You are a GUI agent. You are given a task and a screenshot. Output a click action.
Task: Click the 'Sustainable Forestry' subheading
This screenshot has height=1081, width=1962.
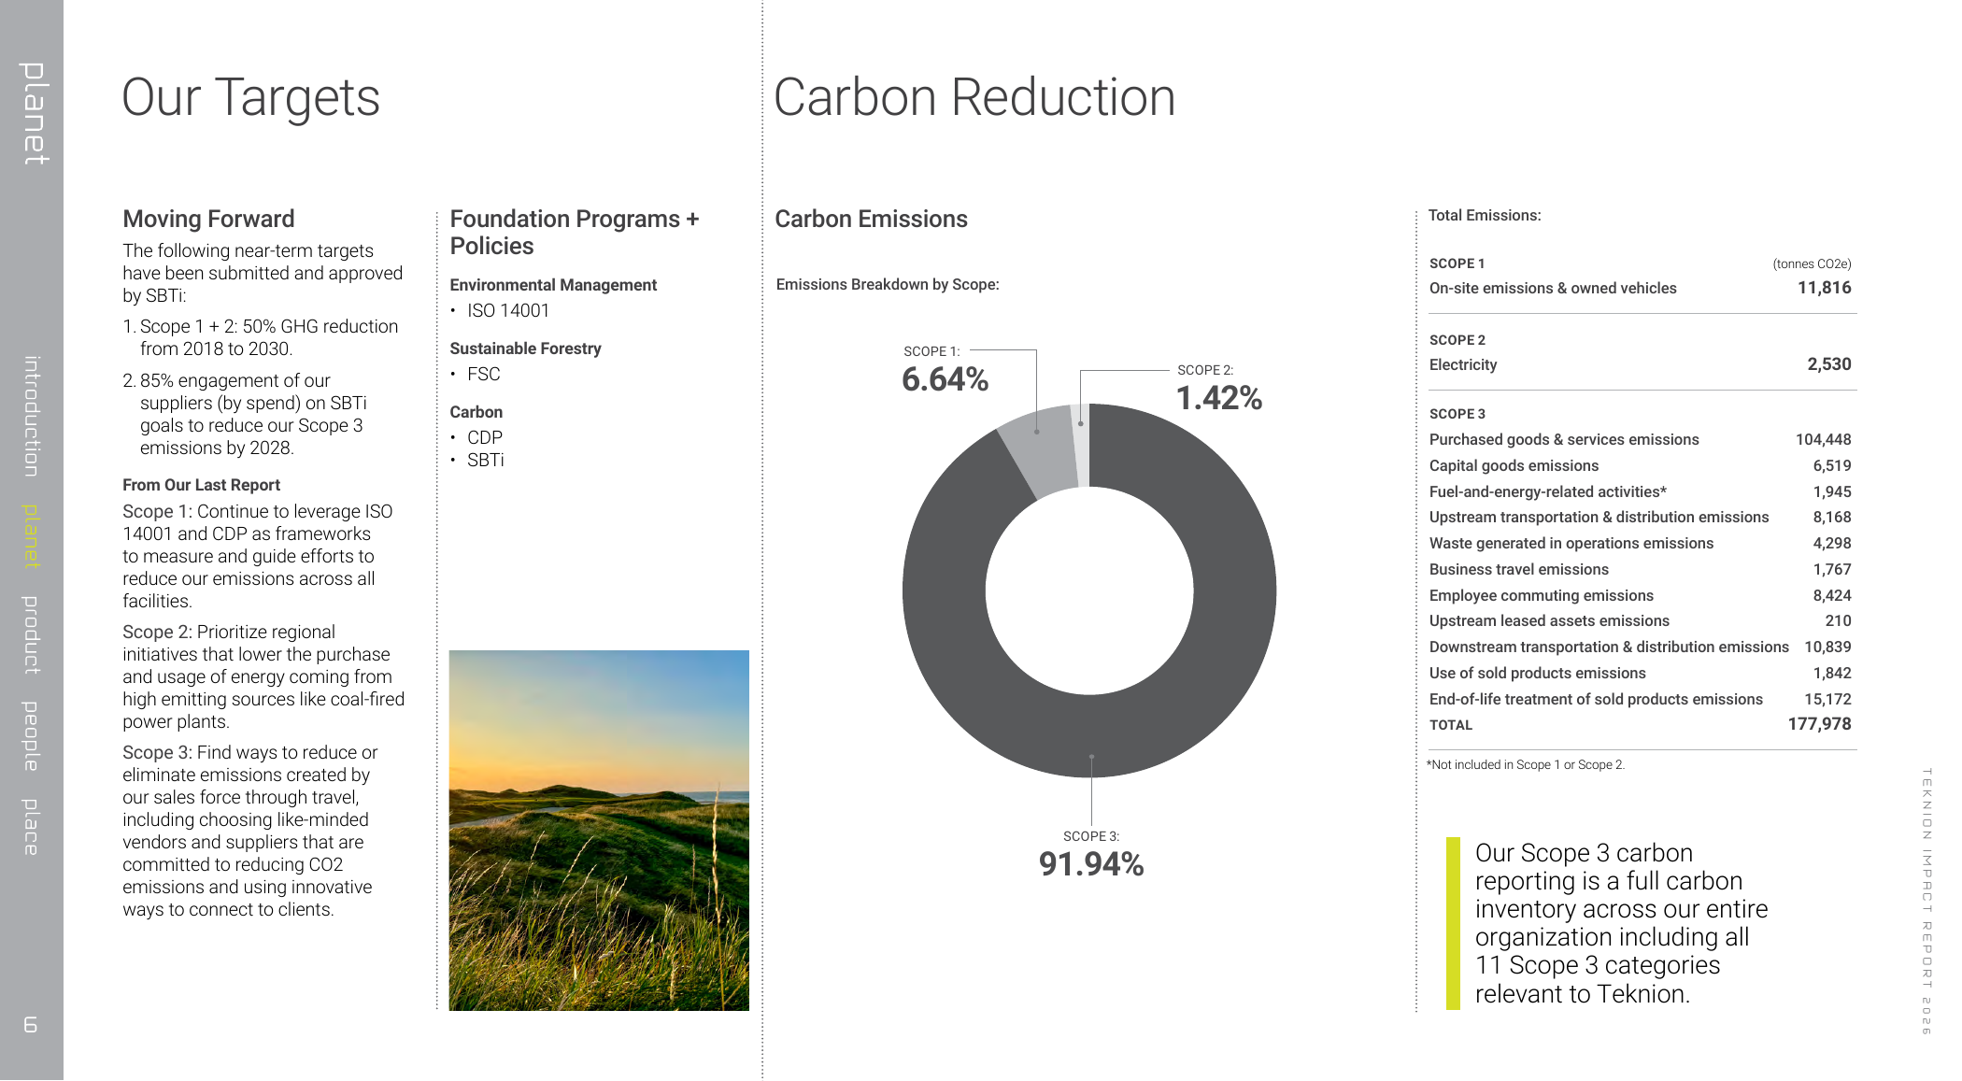(x=525, y=348)
